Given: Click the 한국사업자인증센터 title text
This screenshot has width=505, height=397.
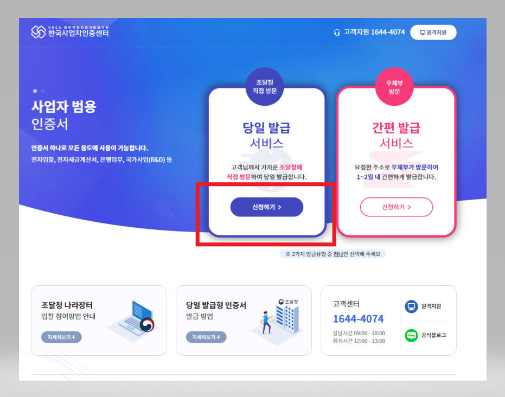Looking at the screenshot, I should click(x=78, y=34).
